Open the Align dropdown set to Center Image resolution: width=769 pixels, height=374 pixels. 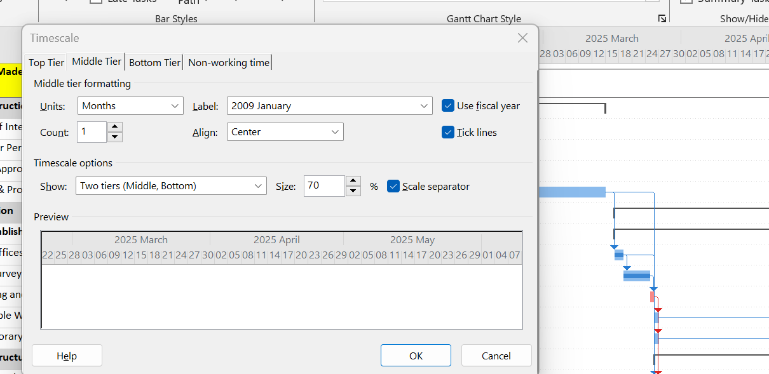[x=336, y=131]
